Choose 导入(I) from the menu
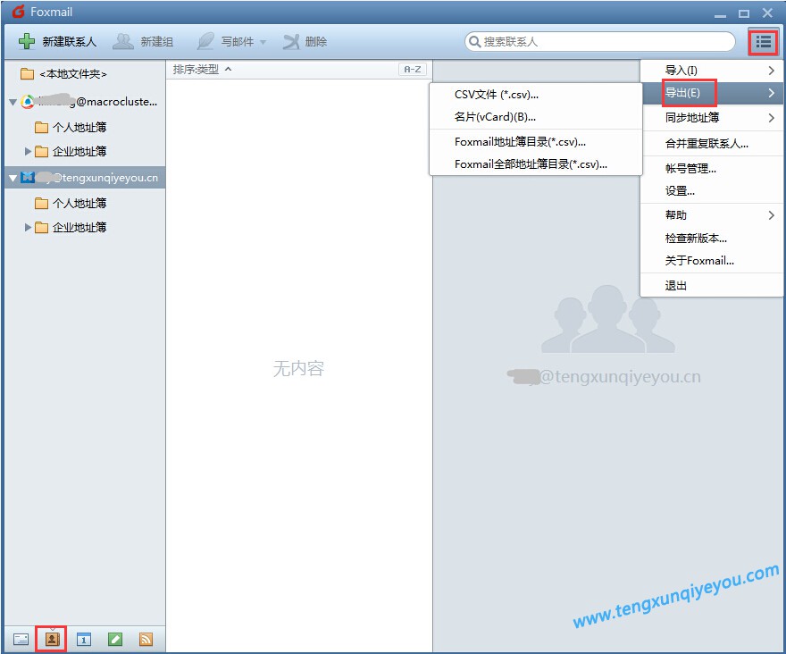Image resolution: width=786 pixels, height=654 pixels. pyautogui.click(x=712, y=71)
